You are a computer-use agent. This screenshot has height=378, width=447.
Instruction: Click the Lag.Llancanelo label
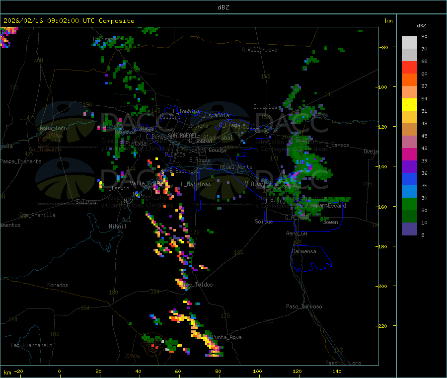tap(32, 345)
